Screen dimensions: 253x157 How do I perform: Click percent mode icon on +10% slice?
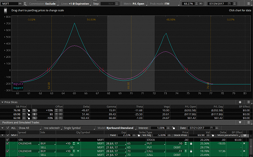(x=34, y=110)
